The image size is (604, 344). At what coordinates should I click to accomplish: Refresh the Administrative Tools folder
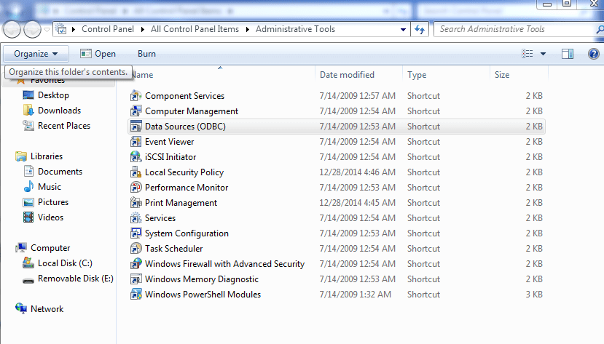pyautogui.click(x=420, y=29)
